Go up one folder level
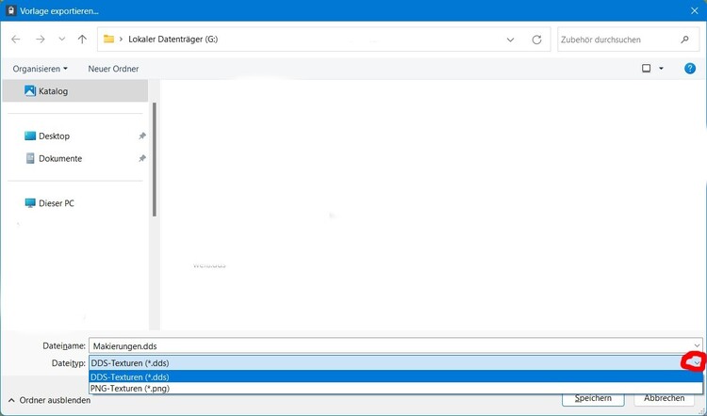707x416 pixels. [82, 40]
